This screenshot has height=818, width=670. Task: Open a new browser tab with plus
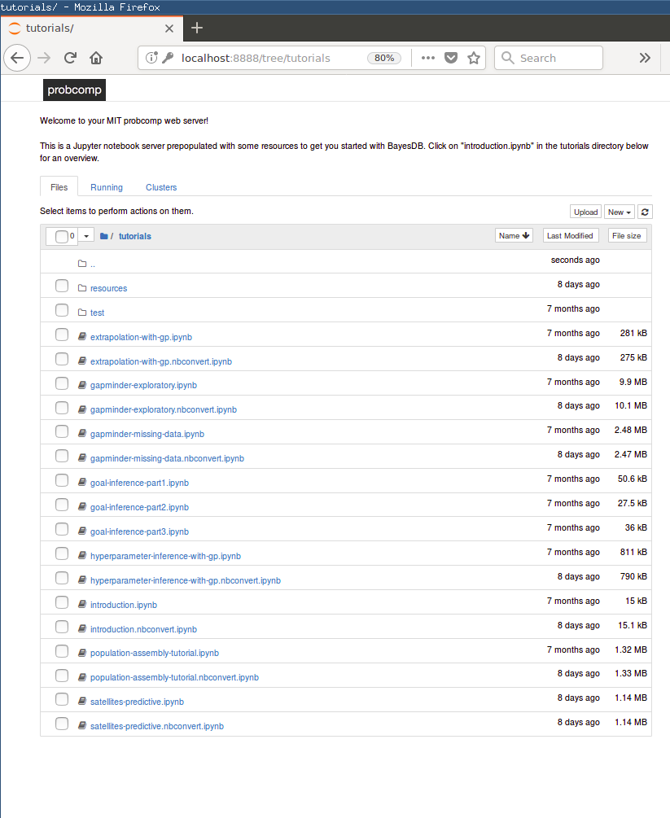pos(197,28)
